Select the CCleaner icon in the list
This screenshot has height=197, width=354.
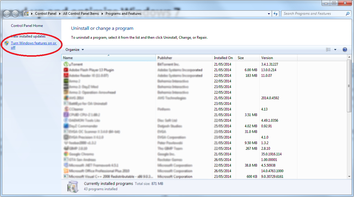click(x=66, y=109)
